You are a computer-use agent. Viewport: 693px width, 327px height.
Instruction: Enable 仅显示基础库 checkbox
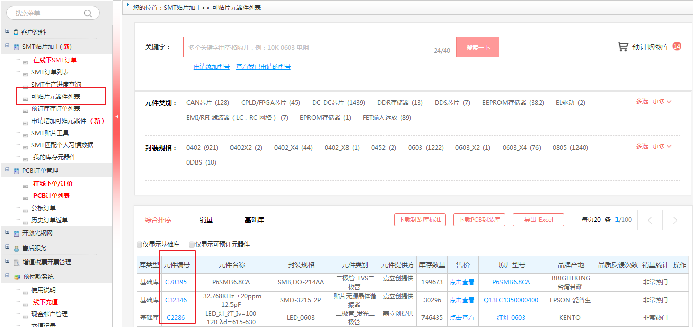[x=140, y=244]
